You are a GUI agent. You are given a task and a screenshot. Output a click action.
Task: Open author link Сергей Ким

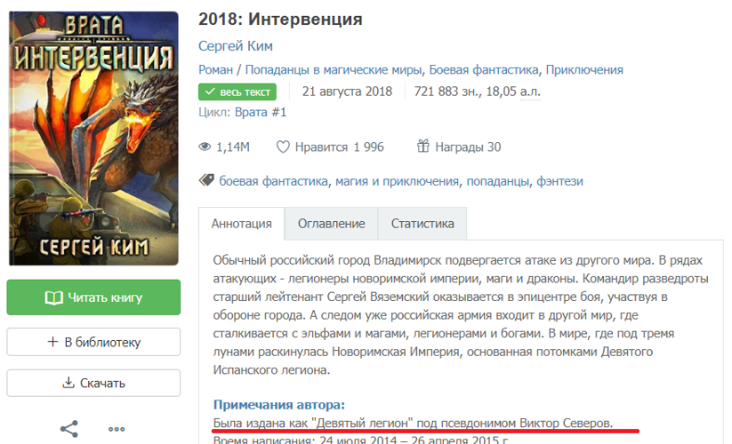[x=236, y=45]
